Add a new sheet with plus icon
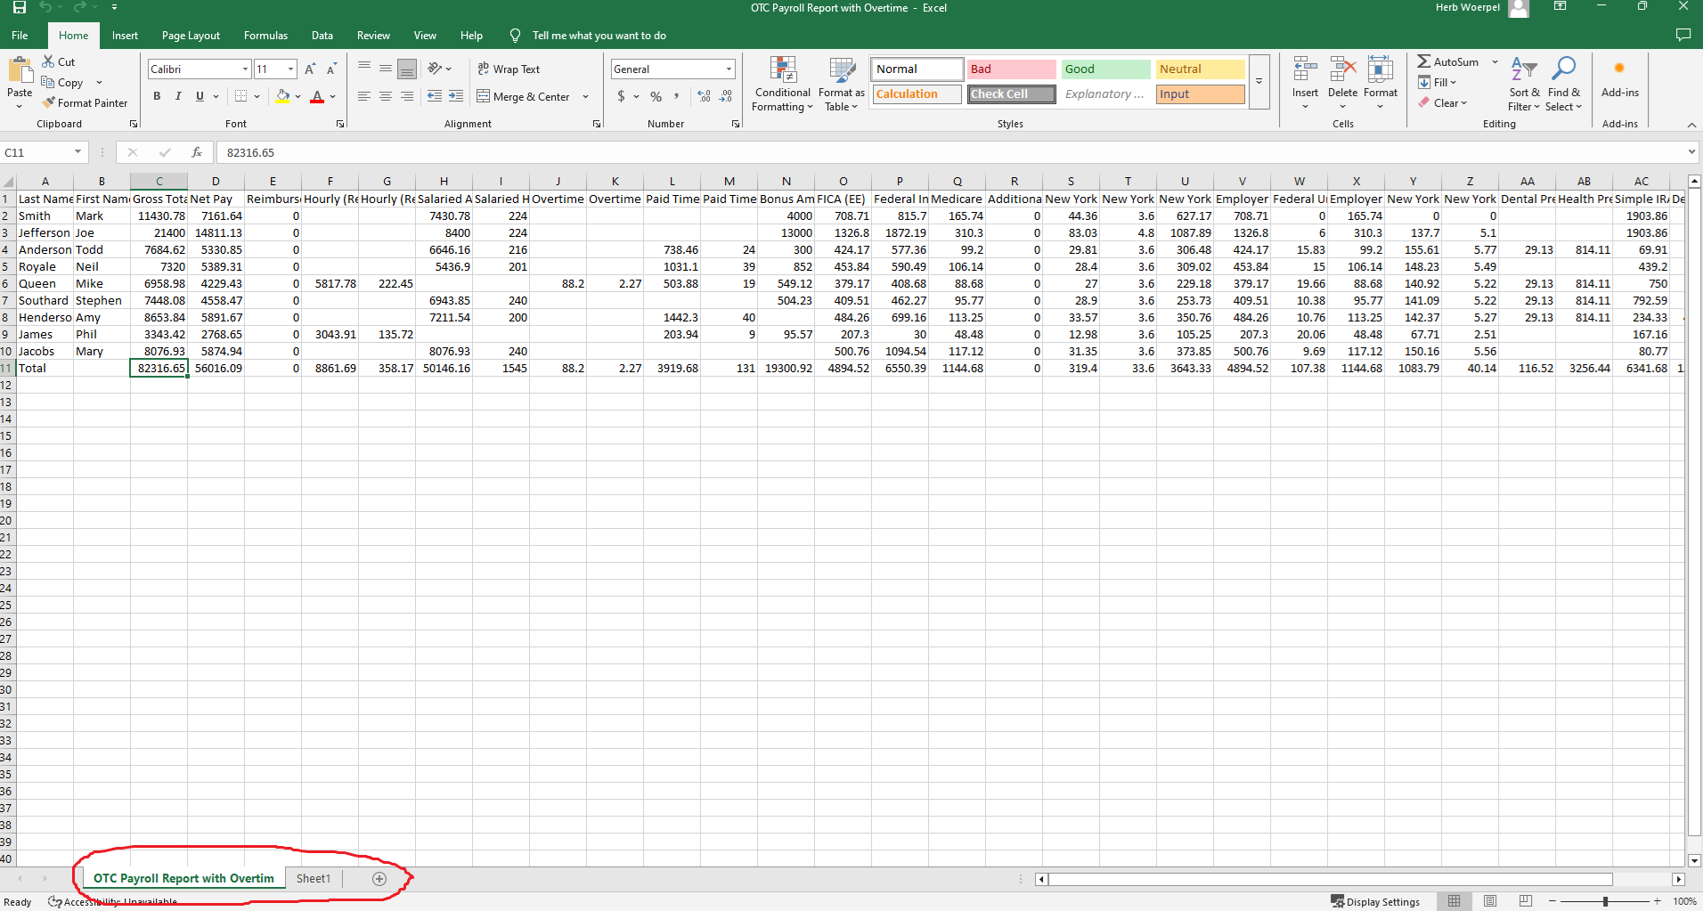The width and height of the screenshot is (1703, 911). click(379, 879)
